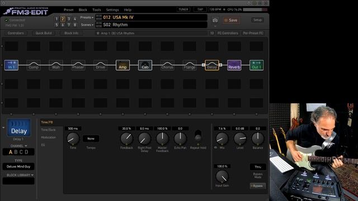Select channel A
Viewport: 358px width, 201px height.
click(x=11, y=152)
